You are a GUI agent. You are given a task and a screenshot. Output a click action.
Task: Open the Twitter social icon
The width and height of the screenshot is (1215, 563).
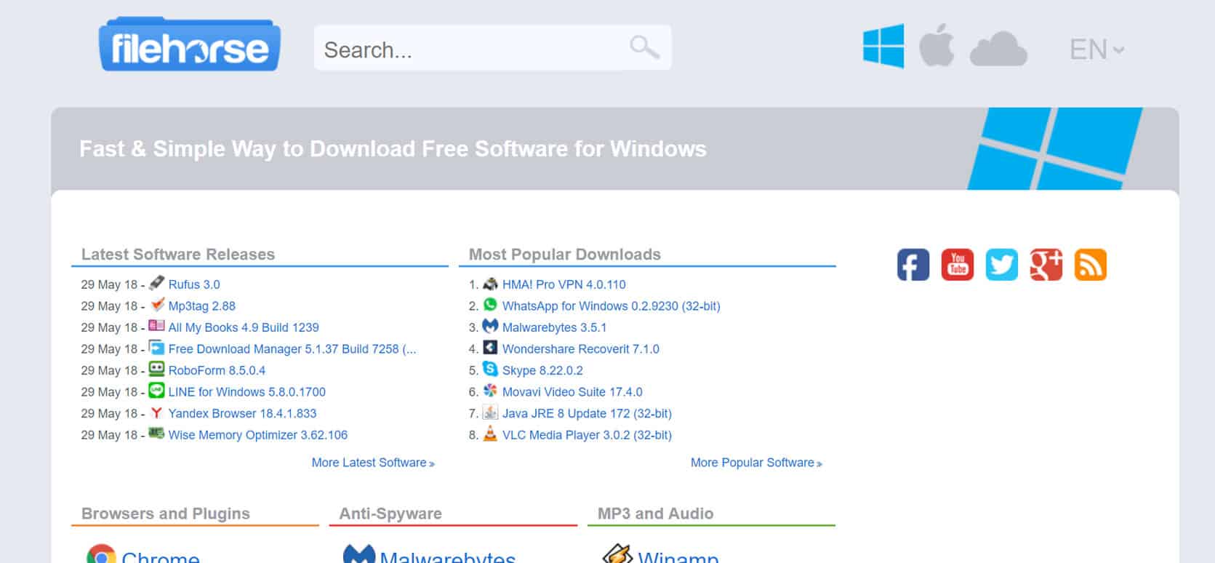tap(1002, 265)
